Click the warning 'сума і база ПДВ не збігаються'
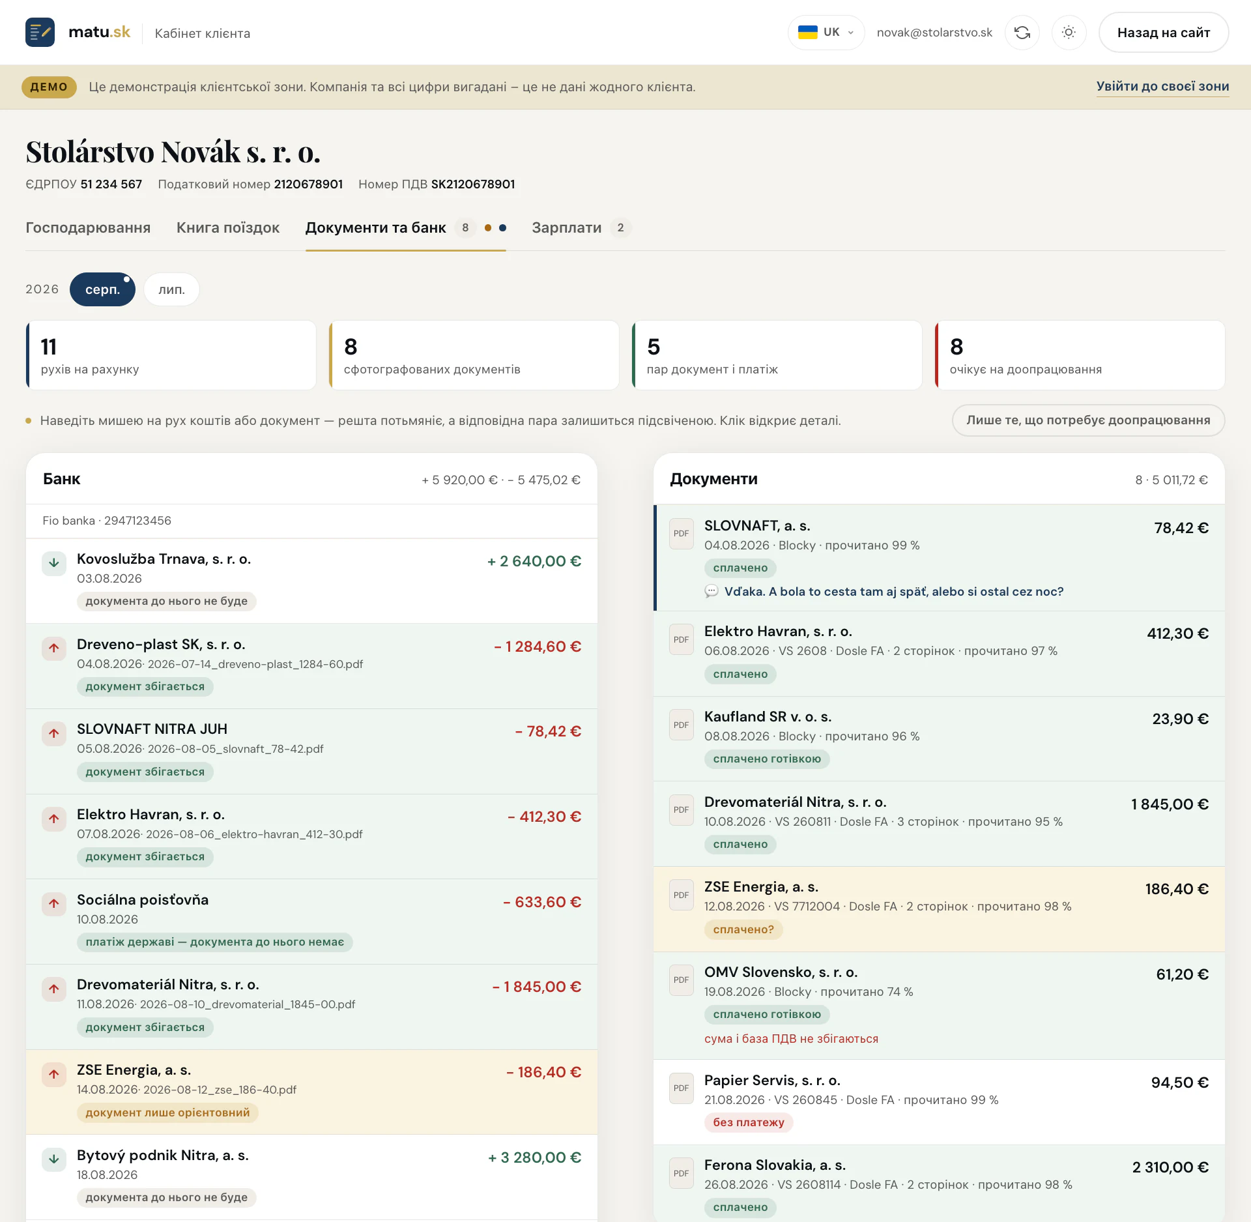The image size is (1251, 1222). pos(791,1039)
